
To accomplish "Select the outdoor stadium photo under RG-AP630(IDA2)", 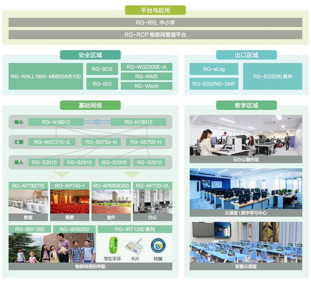I will pyautogui.click(x=111, y=201).
